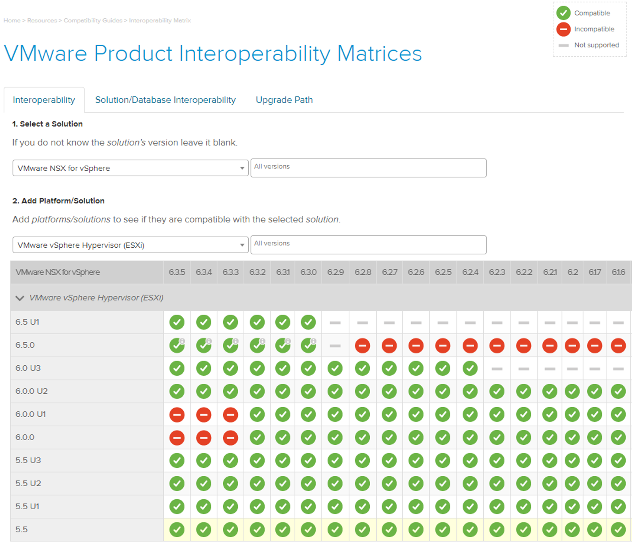Click compatible icon for 6.0.0 U1 and 6.3.2
Image resolution: width=632 pixels, height=544 pixels.
pyautogui.click(x=257, y=415)
